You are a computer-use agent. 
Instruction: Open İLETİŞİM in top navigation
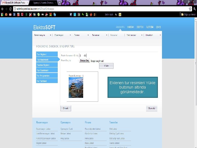click(x=150, y=27)
